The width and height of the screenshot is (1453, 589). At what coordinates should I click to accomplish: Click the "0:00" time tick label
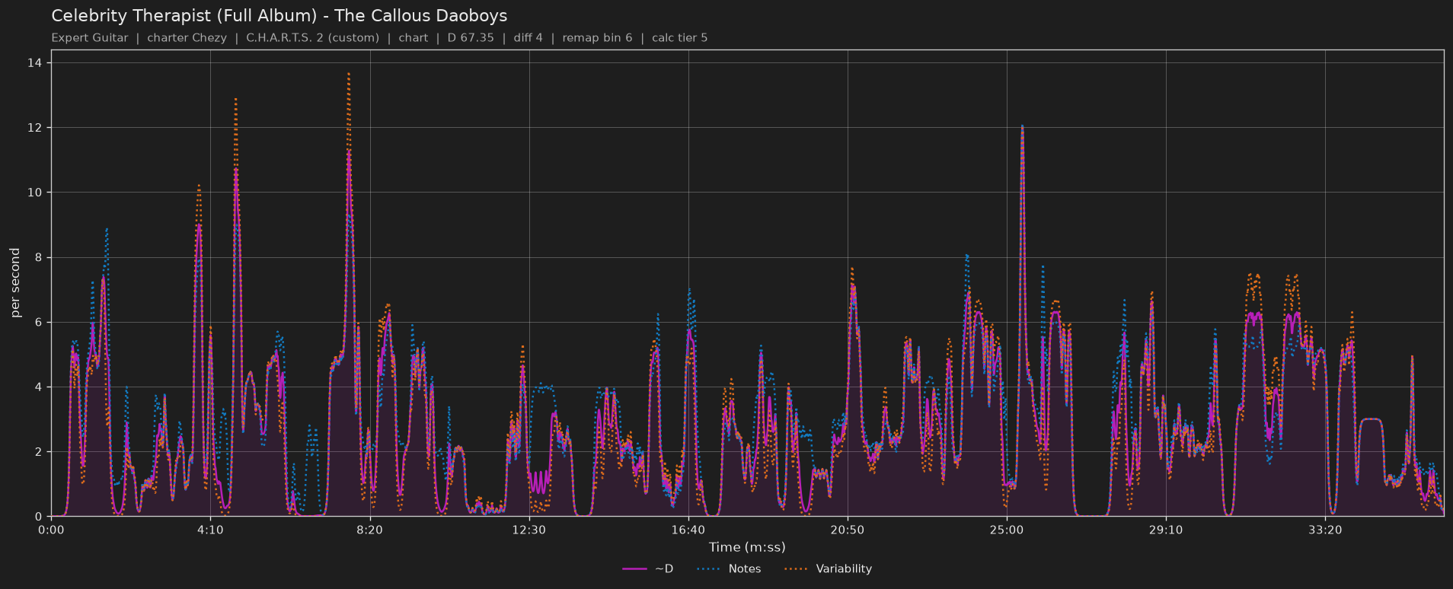tap(51, 530)
